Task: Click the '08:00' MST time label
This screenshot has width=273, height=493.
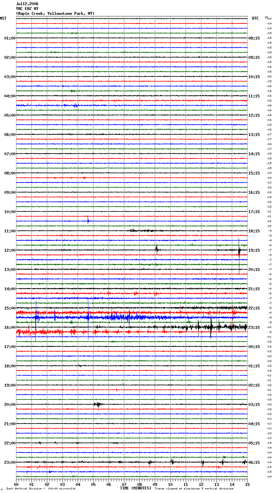Action: coord(10,173)
